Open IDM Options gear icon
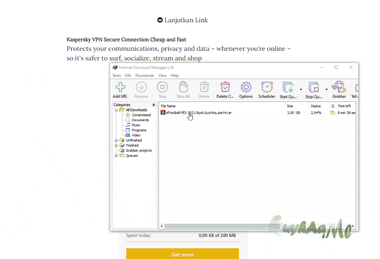380x259 pixels. tap(246, 87)
